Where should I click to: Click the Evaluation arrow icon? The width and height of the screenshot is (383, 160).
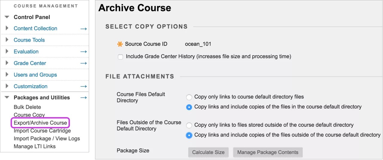pos(83,52)
